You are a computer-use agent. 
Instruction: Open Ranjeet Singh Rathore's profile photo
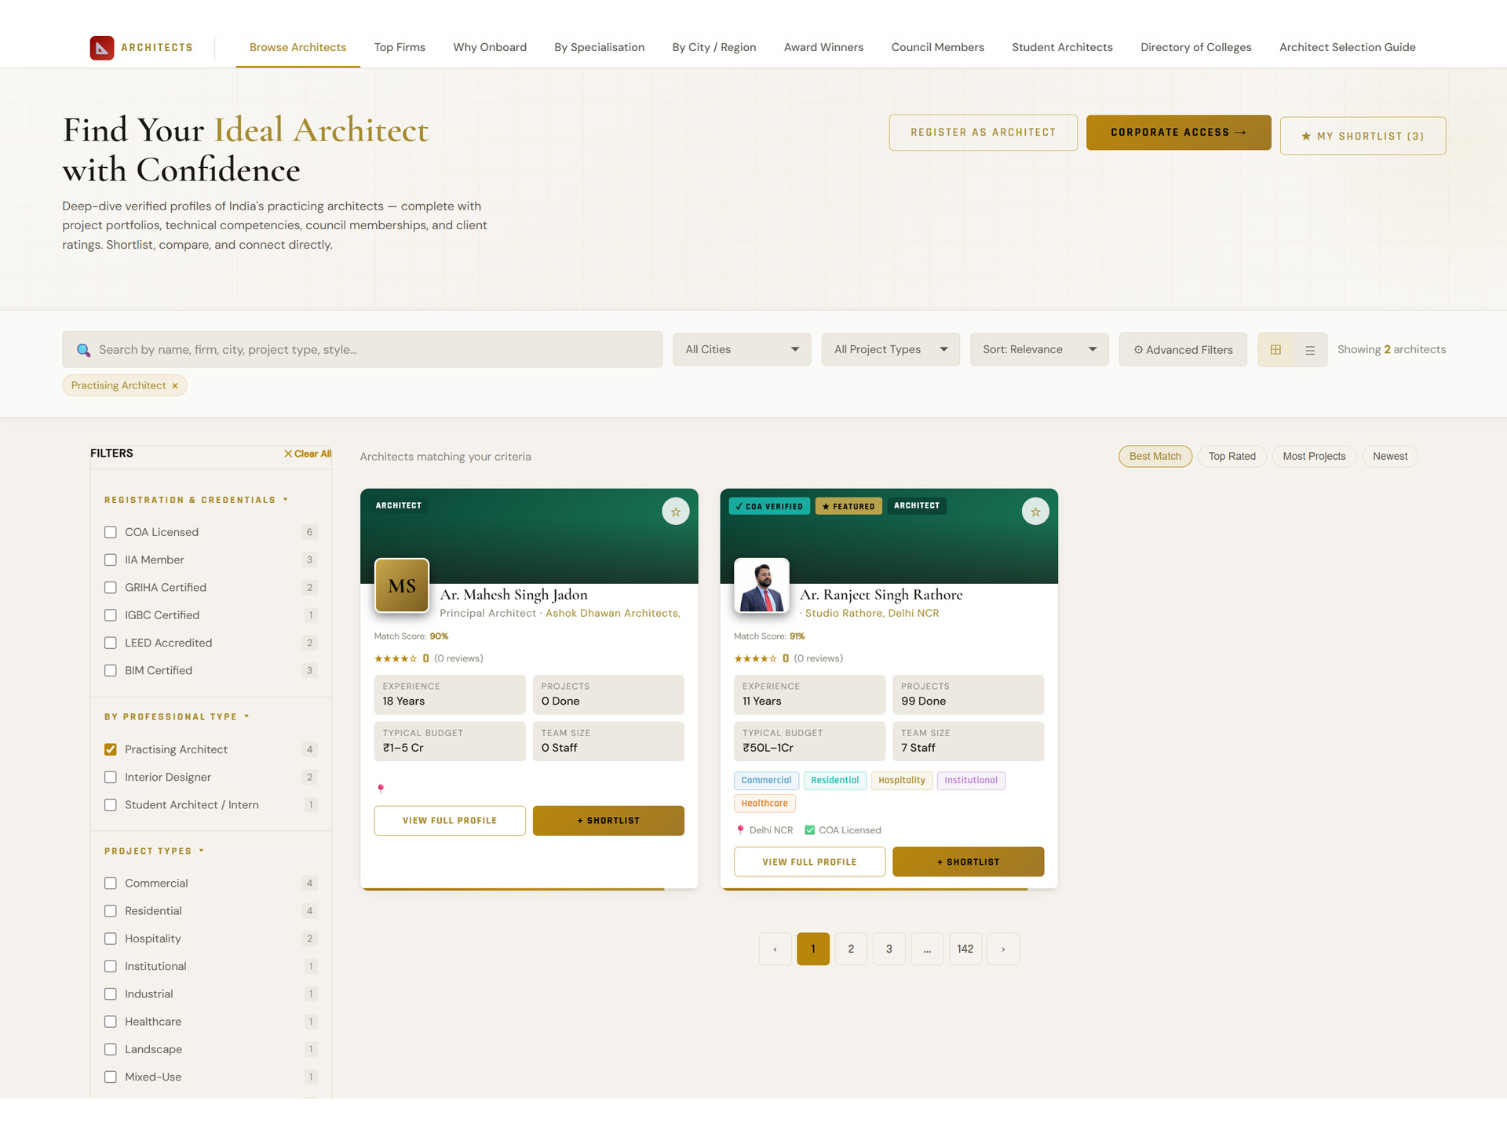(x=761, y=585)
